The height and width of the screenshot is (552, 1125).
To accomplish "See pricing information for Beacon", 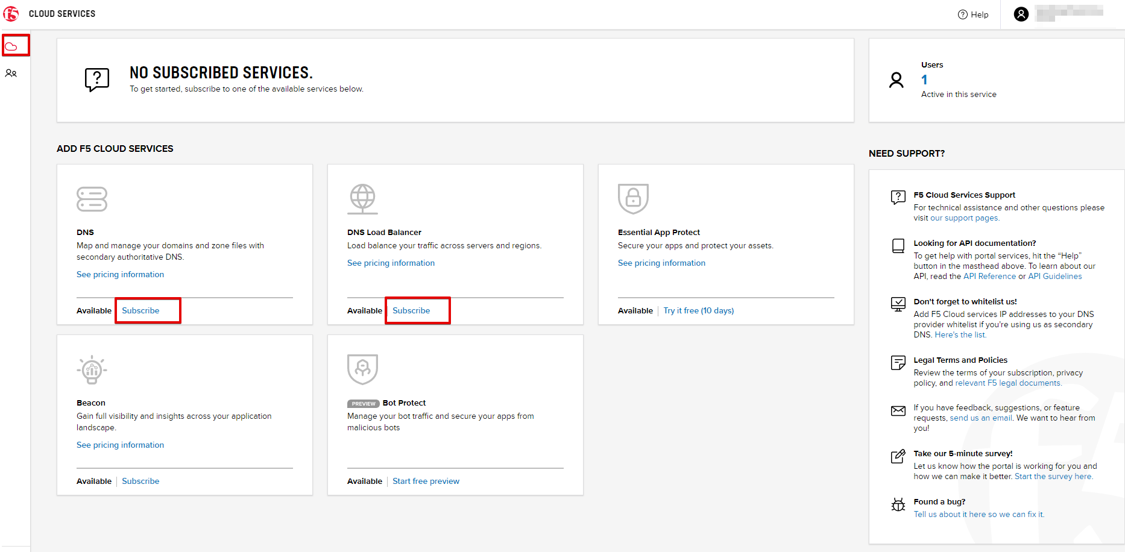I will click(x=120, y=445).
